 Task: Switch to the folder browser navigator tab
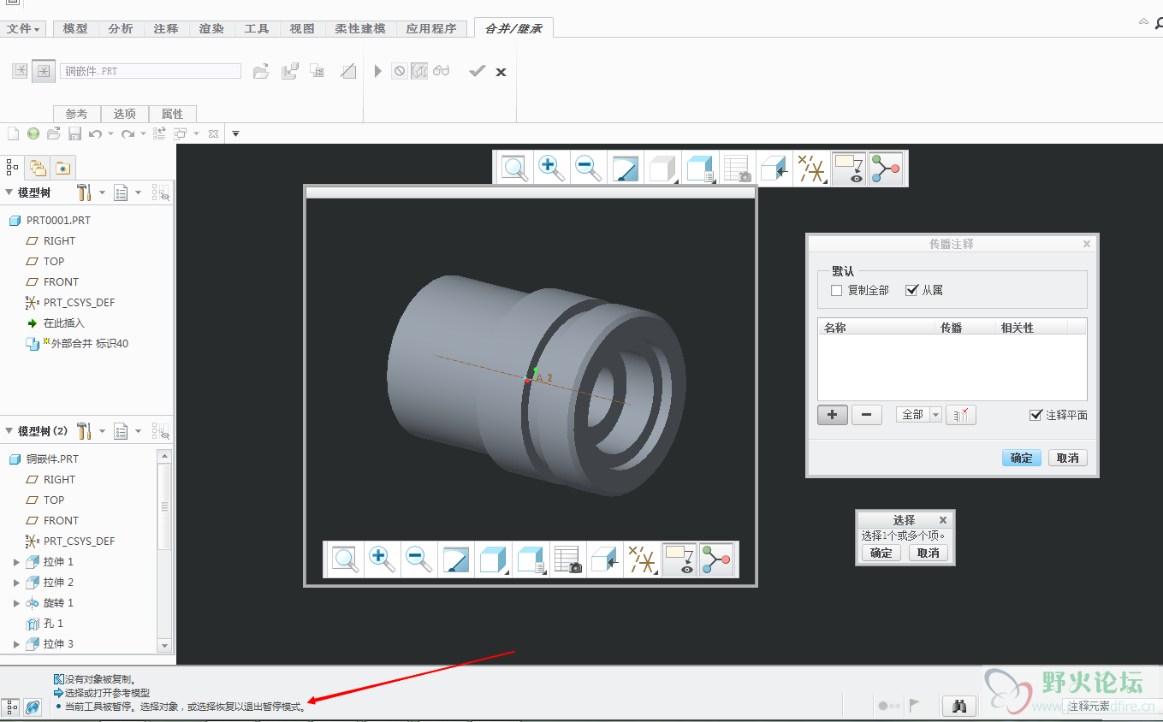(x=37, y=168)
